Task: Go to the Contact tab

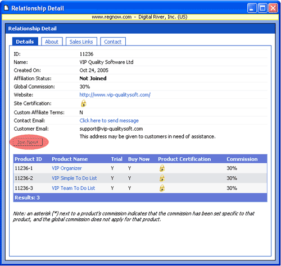Action: [x=113, y=42]
